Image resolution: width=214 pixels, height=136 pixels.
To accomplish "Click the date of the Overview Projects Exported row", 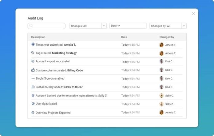I will [130, 113].
